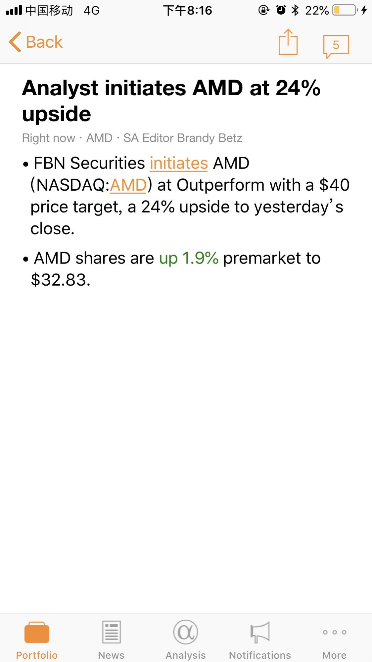The width and height of the screenshot is (372, 662).
Task: Open the Portfolio briefcase tab
Action: 37,640
